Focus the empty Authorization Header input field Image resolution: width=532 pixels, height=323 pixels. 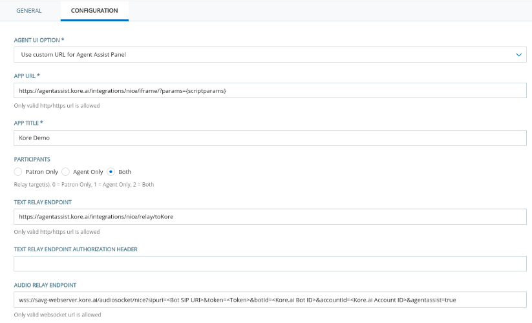(x=270, y=264)
